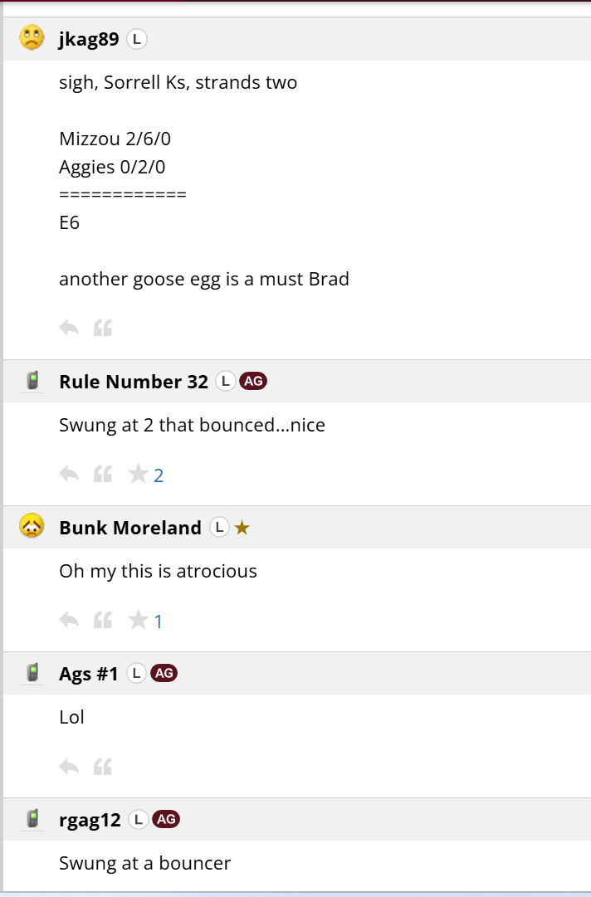Reply to Ags #1's Lol post

pyautogui.click(x=69, y=767)
